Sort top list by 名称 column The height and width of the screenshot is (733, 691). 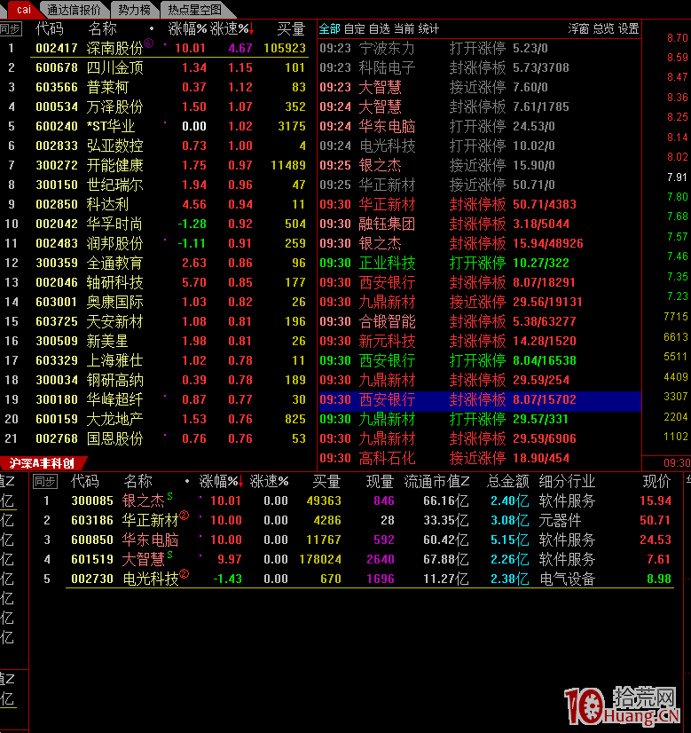102,29
